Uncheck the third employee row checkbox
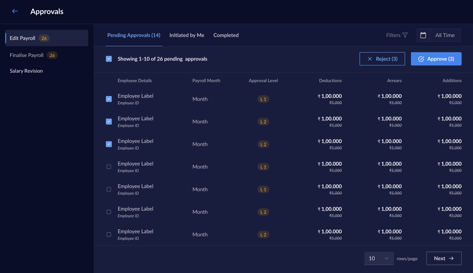 coord(109,144)
